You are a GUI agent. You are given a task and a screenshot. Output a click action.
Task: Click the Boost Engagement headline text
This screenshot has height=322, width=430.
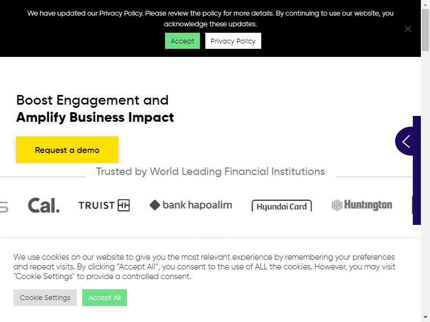(92, 100)
